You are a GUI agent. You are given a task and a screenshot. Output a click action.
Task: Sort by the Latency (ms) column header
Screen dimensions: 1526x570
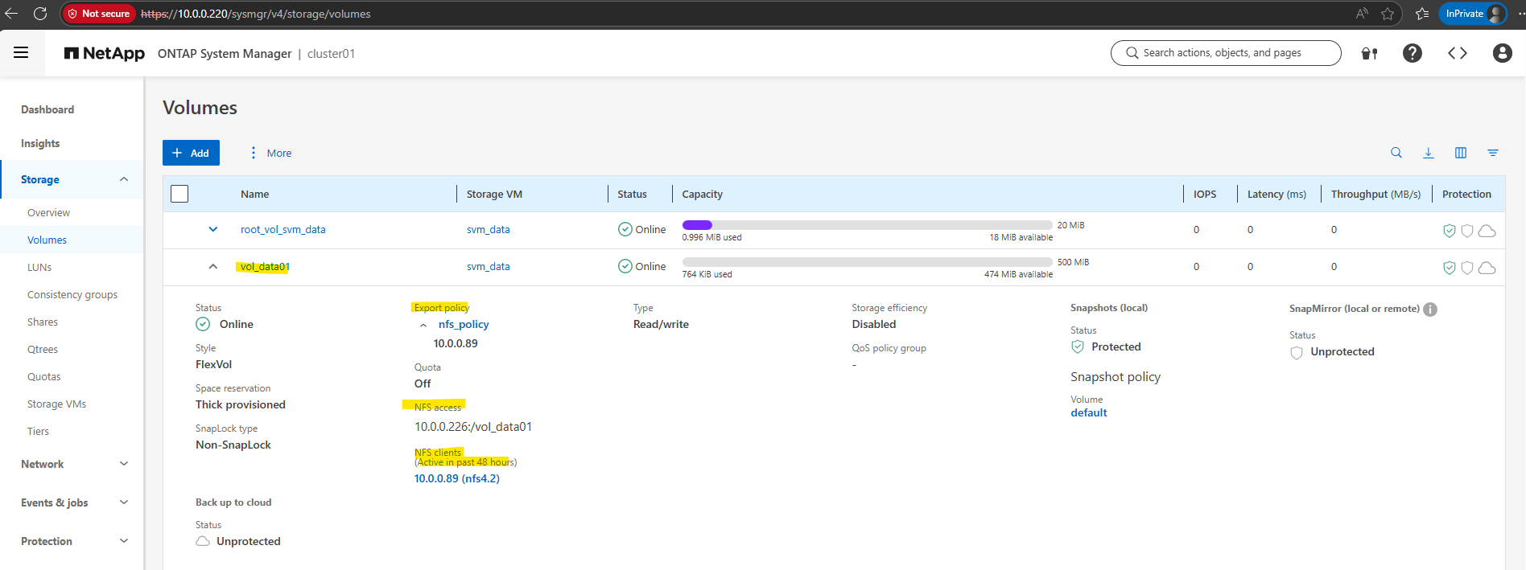[1276, 194]
